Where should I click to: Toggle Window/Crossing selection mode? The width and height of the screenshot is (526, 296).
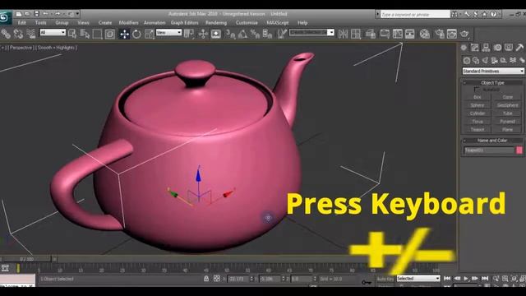pos(109,34)
